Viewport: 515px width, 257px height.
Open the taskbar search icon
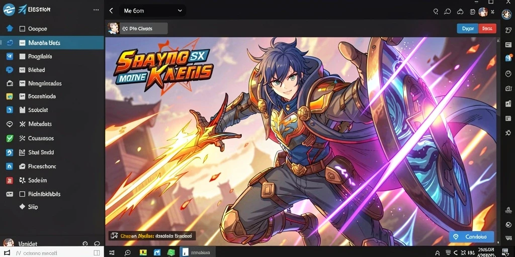(127, 252)
